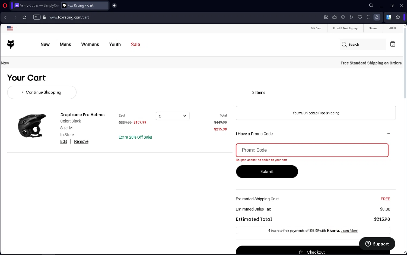
Task: Go forward to the next page
Action: pyautogui.click(x=15, y=17)
